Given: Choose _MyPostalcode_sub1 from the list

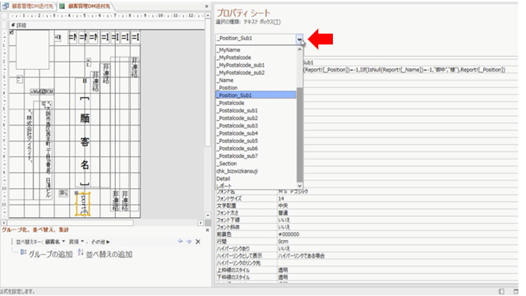Looking at the screenshot, I should (x=256, y=65).
